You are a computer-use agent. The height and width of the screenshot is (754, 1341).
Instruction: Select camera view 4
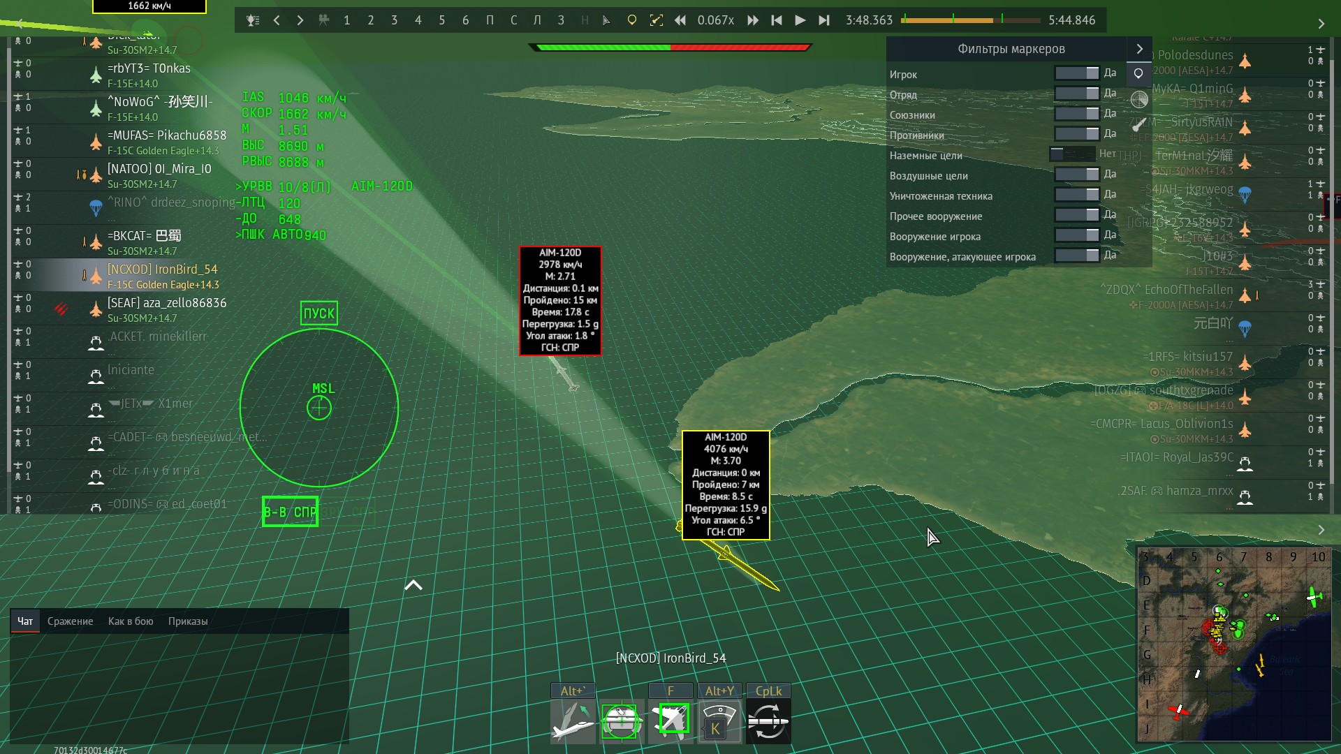418,20
